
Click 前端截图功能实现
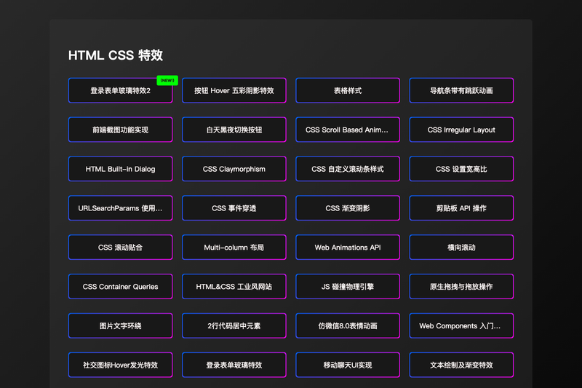(120, 130)
